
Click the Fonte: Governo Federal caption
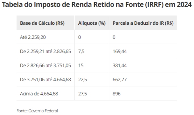(x=37, y=111)
